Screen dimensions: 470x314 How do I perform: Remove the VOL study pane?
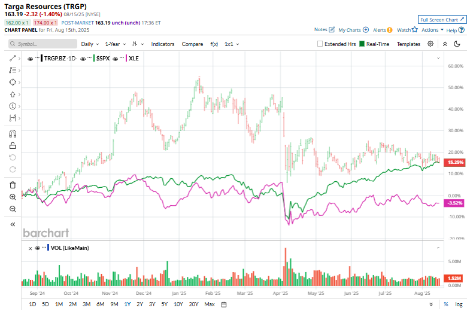click(30, 248)
